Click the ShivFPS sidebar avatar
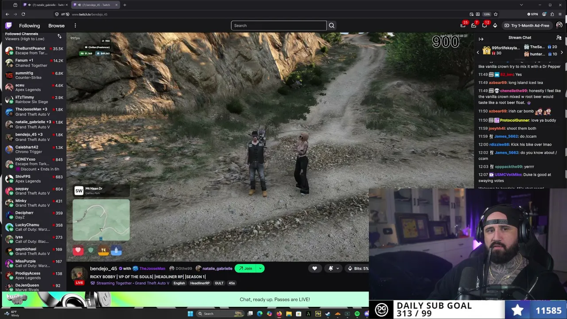Viewport: 567px width, 319px height. (9, 179)
